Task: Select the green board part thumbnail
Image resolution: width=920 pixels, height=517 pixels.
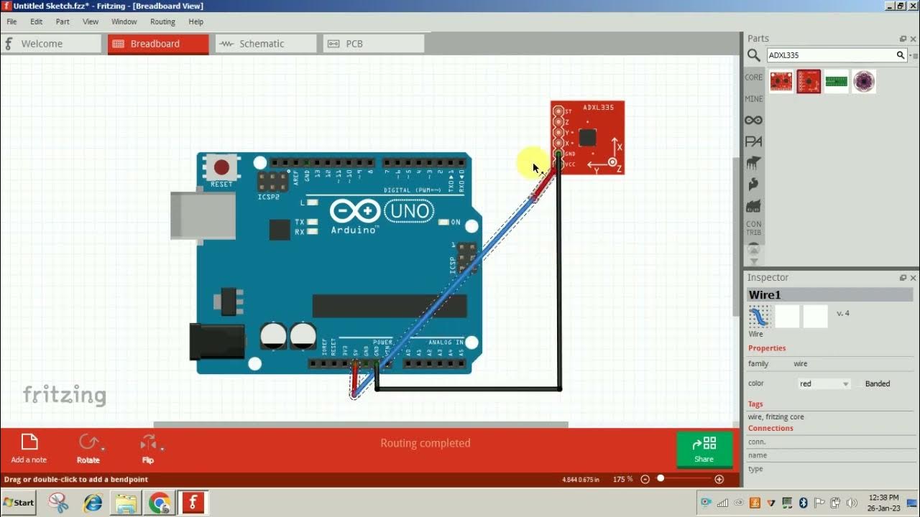Action: pos(837,82)
